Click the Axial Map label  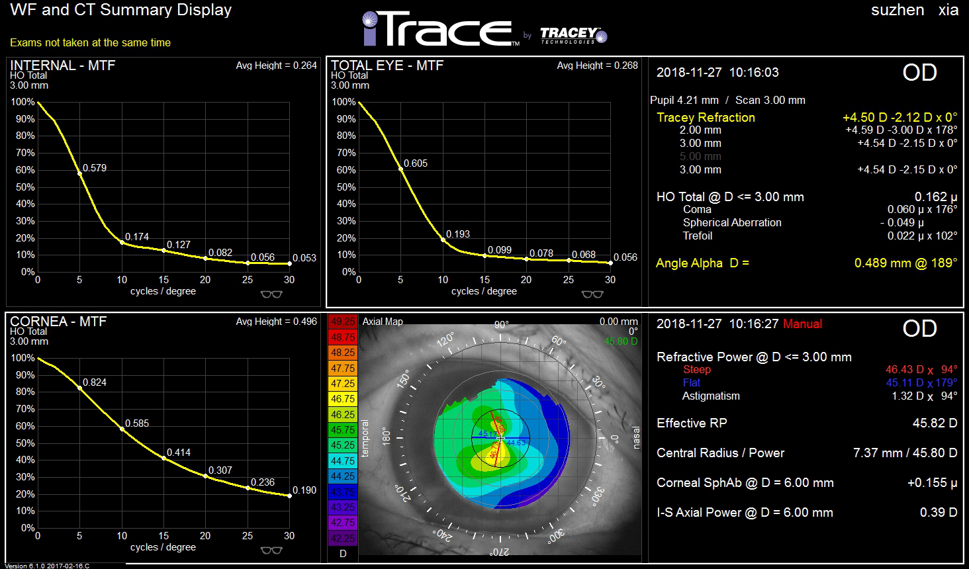pyautogui.click(x=383, y=322)
